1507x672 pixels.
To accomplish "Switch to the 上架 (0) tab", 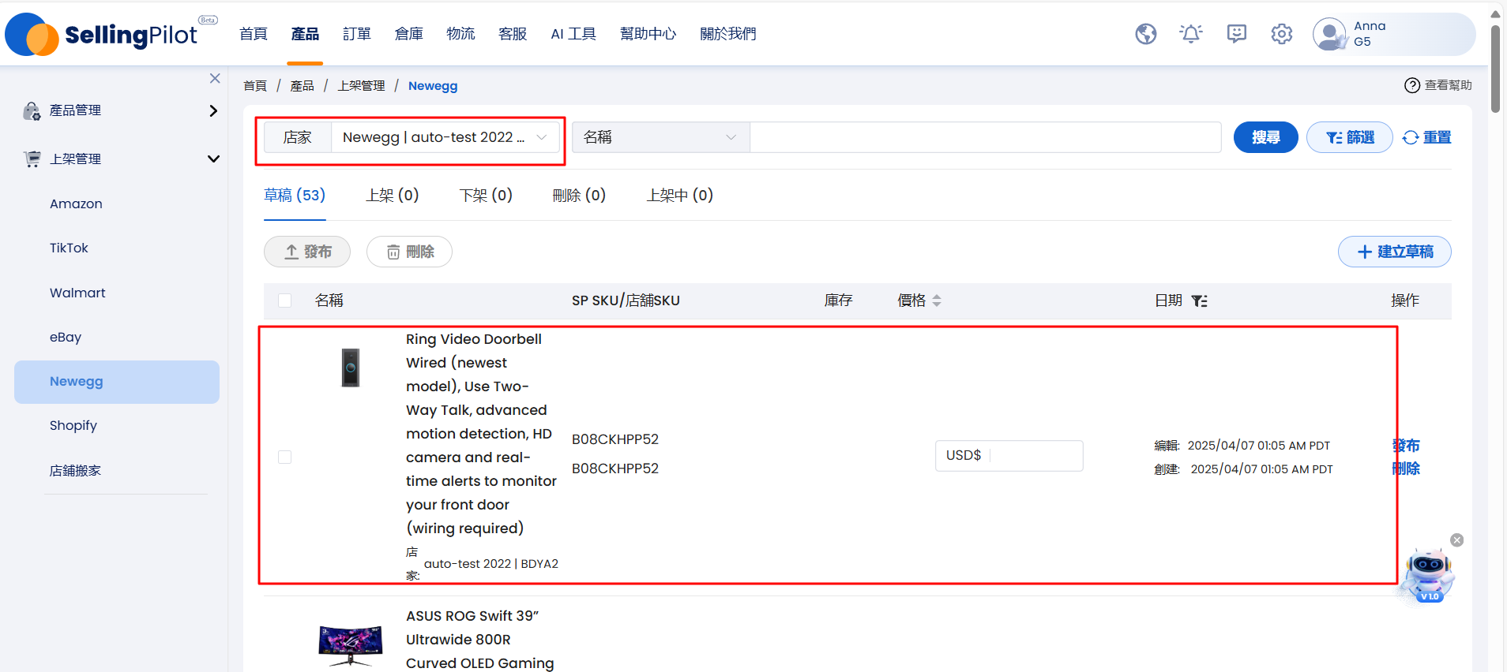I will [393, 196].
